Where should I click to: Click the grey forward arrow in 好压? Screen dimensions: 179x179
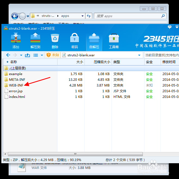click(x=15, y=55)
